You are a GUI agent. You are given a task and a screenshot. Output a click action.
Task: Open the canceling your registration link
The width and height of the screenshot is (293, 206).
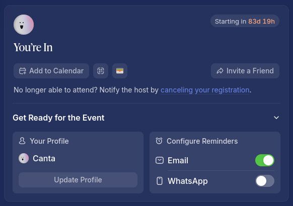[205, 90]
